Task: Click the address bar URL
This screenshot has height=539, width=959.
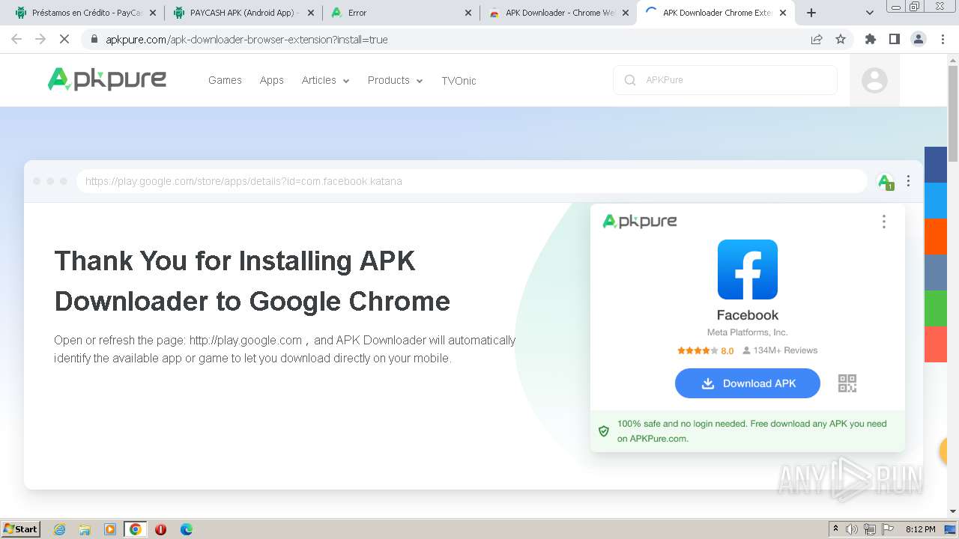Action: click(246, 40)
